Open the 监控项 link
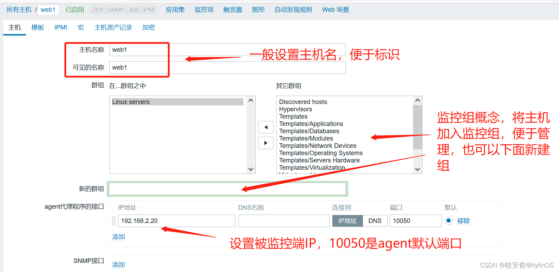Viewport: 559px width, 272px height. pyautogui.click(x=204, y=10)
